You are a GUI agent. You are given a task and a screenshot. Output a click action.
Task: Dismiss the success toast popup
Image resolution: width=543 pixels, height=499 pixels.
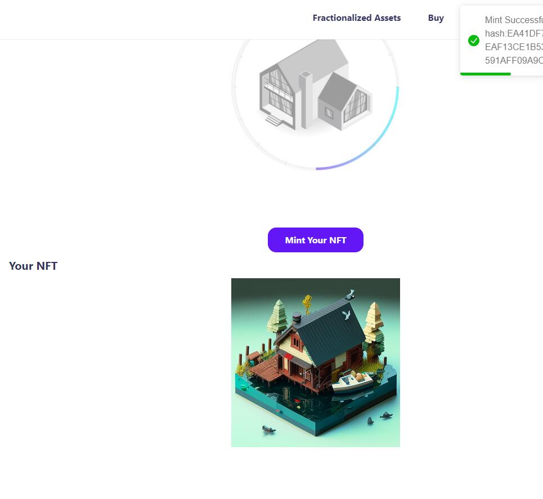[x=506, y=39]
